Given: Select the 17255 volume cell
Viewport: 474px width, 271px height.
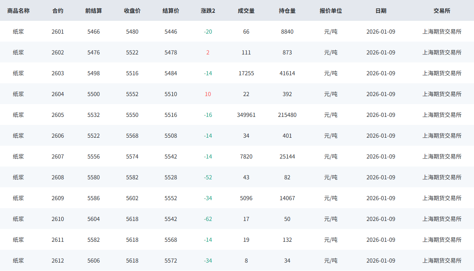Looking at the screenshot, I should [x=246, y=73].
